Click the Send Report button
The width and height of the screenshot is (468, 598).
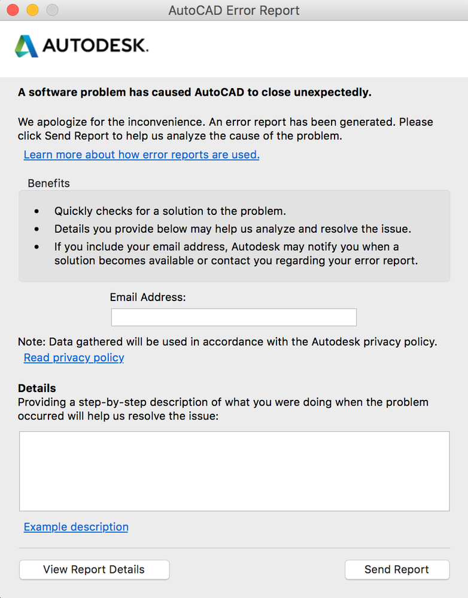[397, 569]
